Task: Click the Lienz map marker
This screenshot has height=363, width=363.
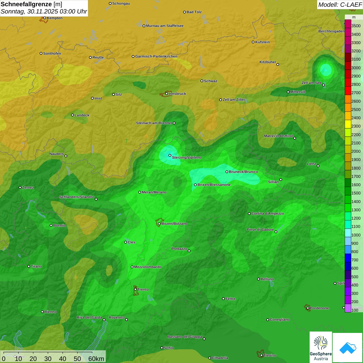Action: [x=318, y=166]
